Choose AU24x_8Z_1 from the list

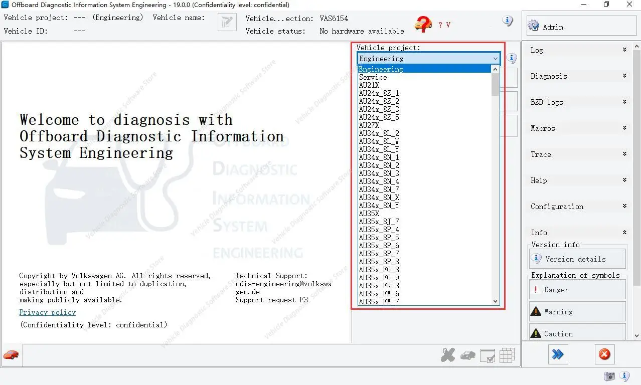[x=424, y=93]
